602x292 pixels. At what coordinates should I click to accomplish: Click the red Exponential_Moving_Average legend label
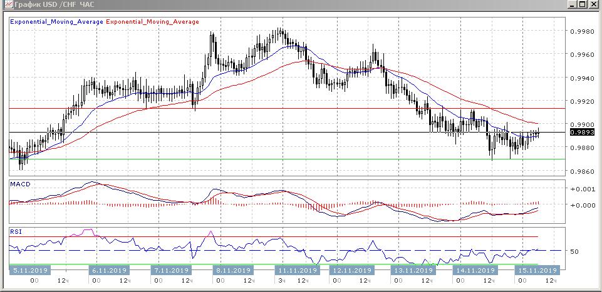coord(153,22)
